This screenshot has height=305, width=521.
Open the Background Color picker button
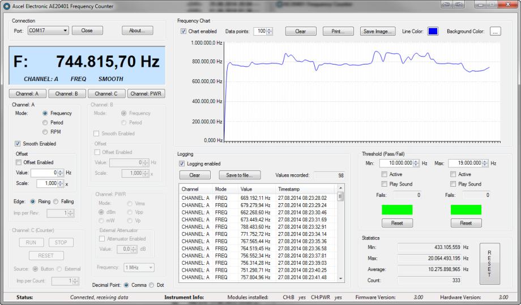tap(496, 32)
